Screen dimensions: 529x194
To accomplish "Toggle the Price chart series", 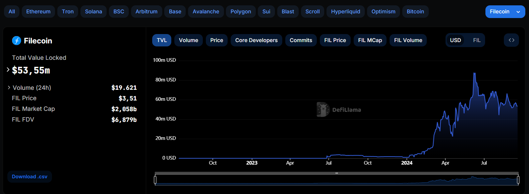I will click(x=217, y=40).
